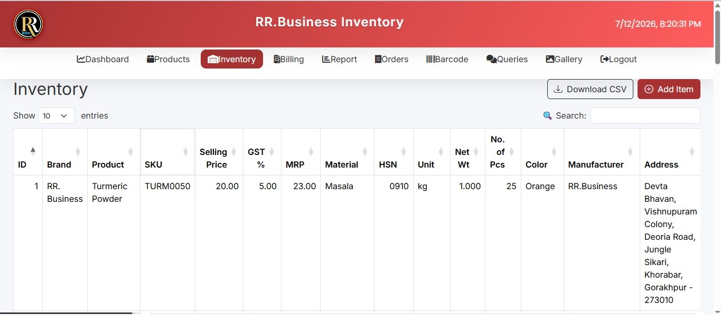The height and width of the screenshot is (323, 721).
Task: Log out via the Logout link
Action: [x=619, y=59]
